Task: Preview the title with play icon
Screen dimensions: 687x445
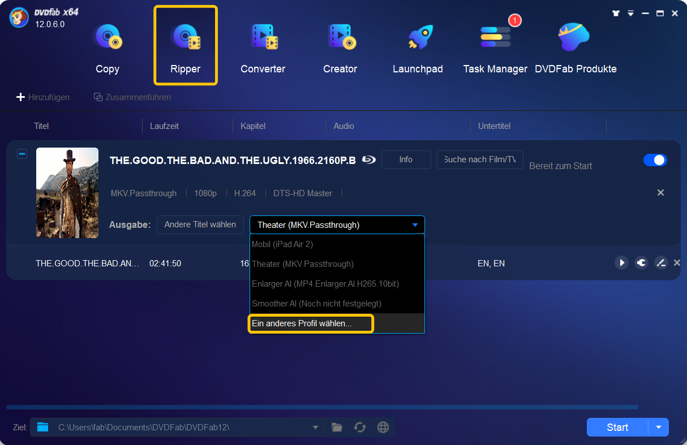Action: [x=622, y=263]
